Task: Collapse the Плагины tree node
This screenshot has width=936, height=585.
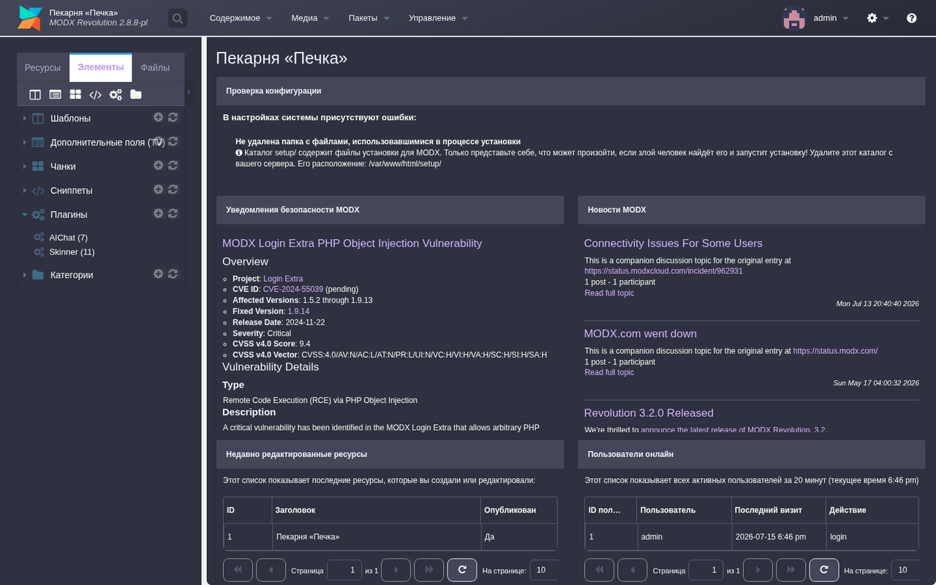Action: pyautogui.click(x=25, y=215)
